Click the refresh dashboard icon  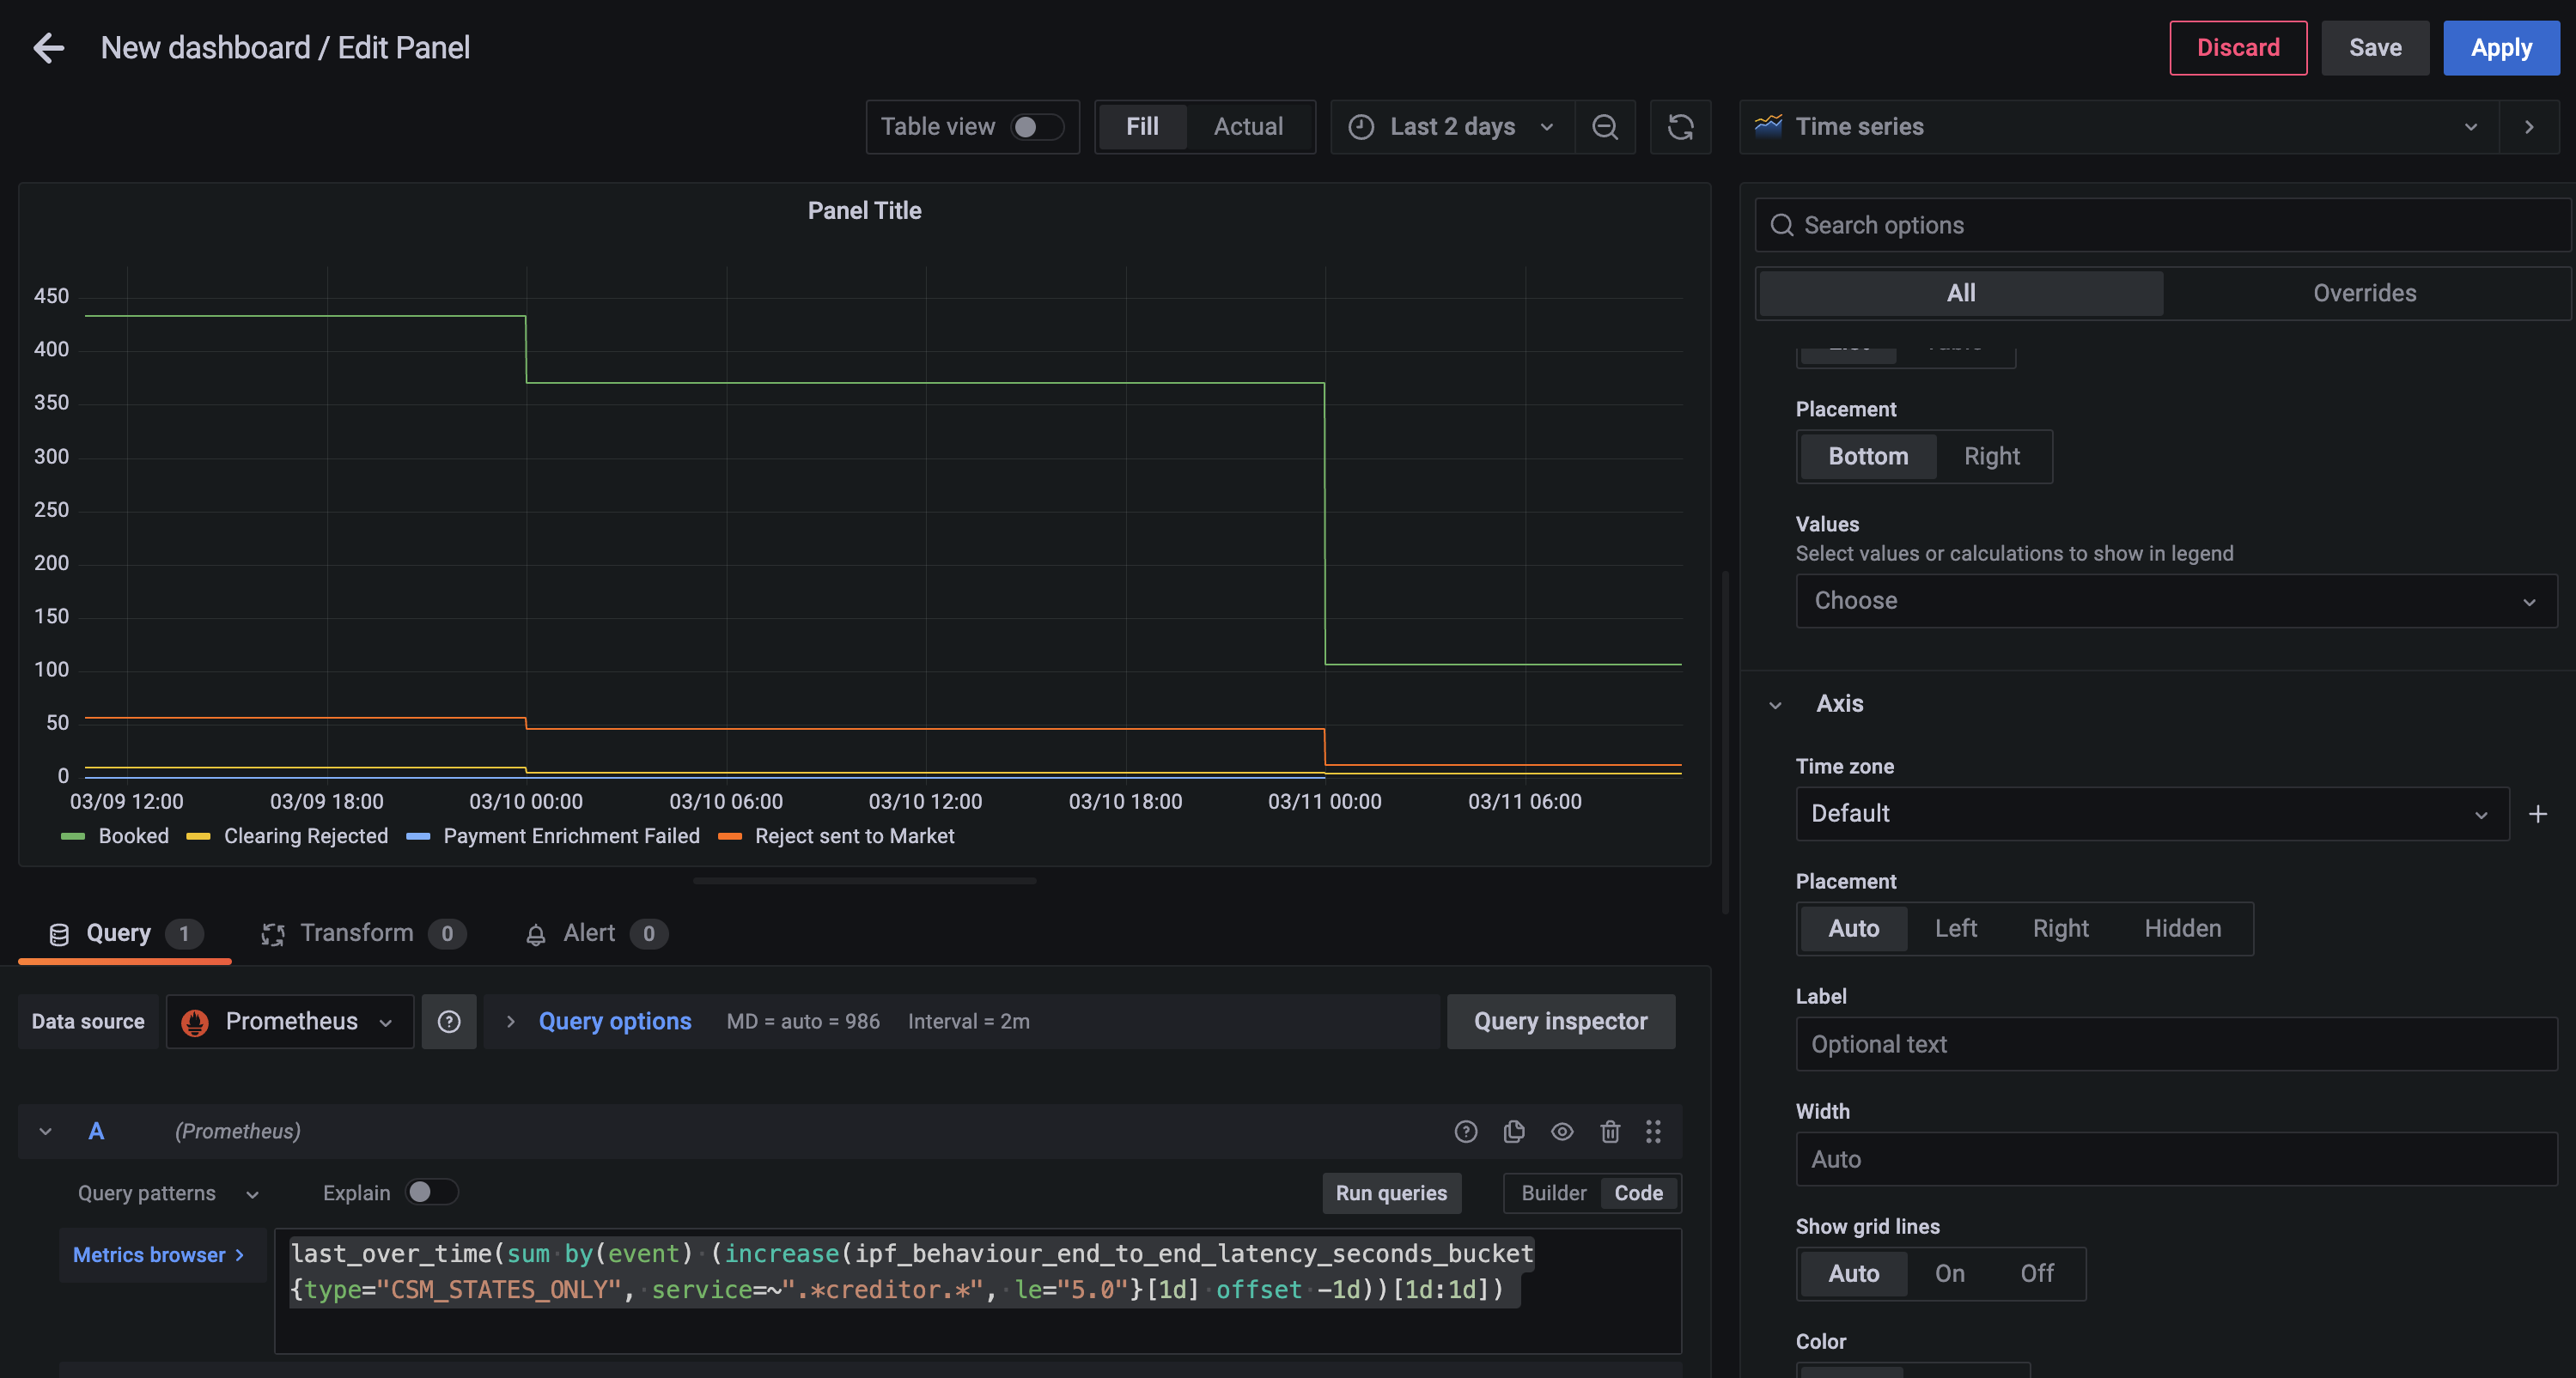(x=1680, y=127)
